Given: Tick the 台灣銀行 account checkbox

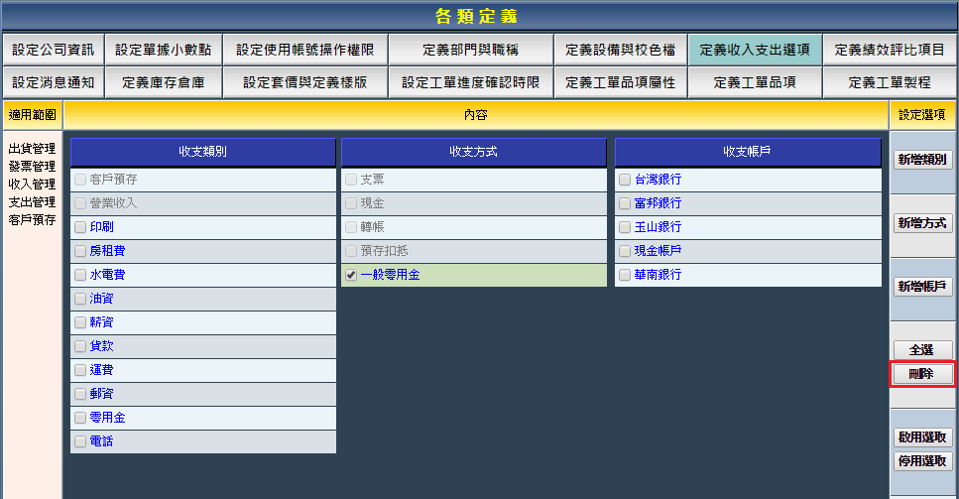Looking at the screenshot, I should (x=625, y=180).
